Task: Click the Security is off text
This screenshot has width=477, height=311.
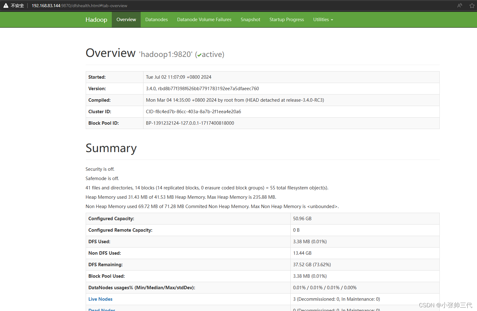Action: coord(100,169)
